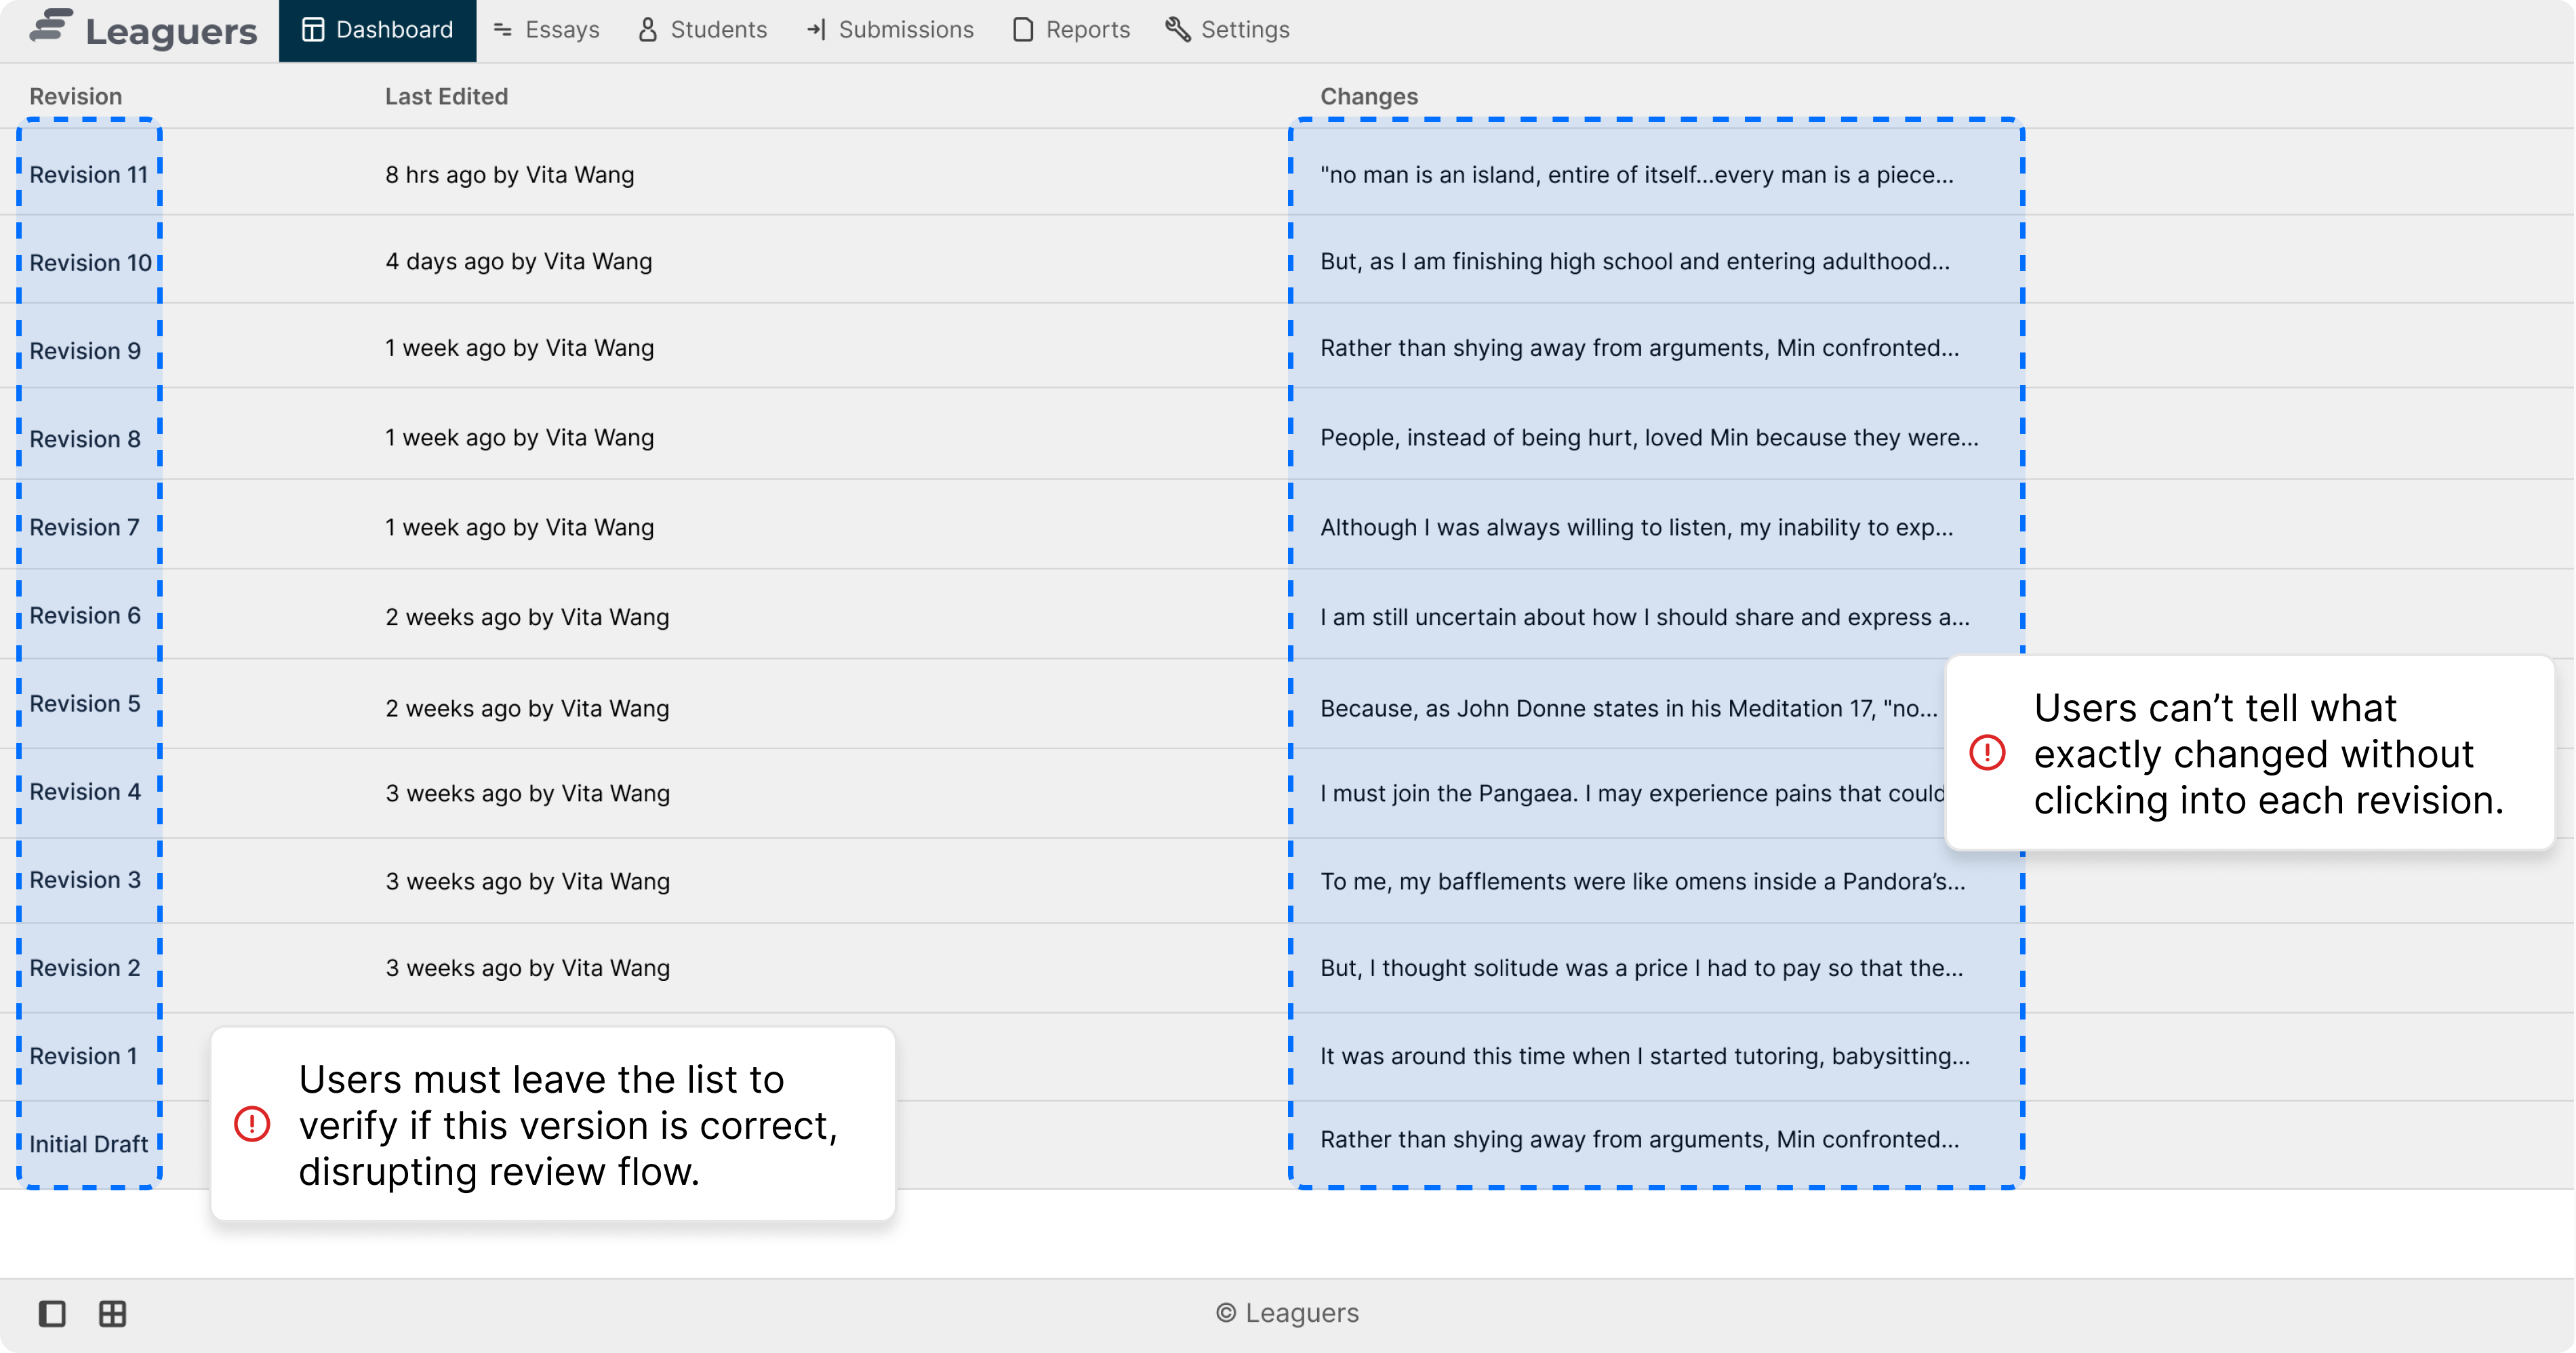
Task: Click 'To me, my bafflements were like omens' text
Action: [1643, 881]
